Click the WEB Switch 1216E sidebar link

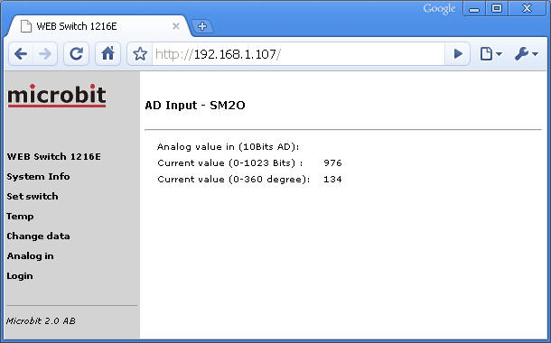click(54, 156)
